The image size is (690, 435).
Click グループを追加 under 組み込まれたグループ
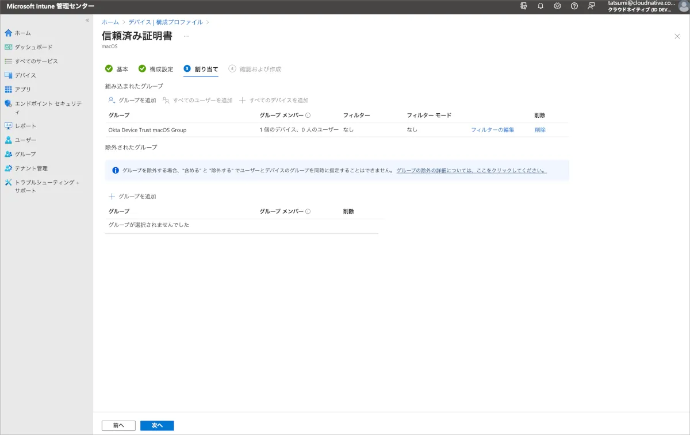tap(132, 100)
